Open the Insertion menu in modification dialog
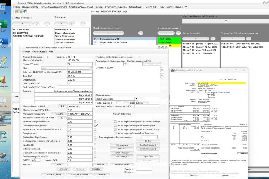 (26, 52)
